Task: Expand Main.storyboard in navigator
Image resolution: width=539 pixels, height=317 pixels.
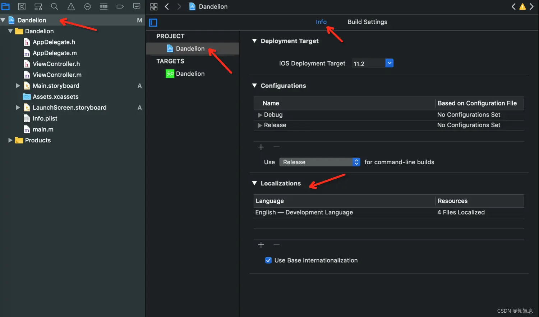Action: (x=18, y=86)
